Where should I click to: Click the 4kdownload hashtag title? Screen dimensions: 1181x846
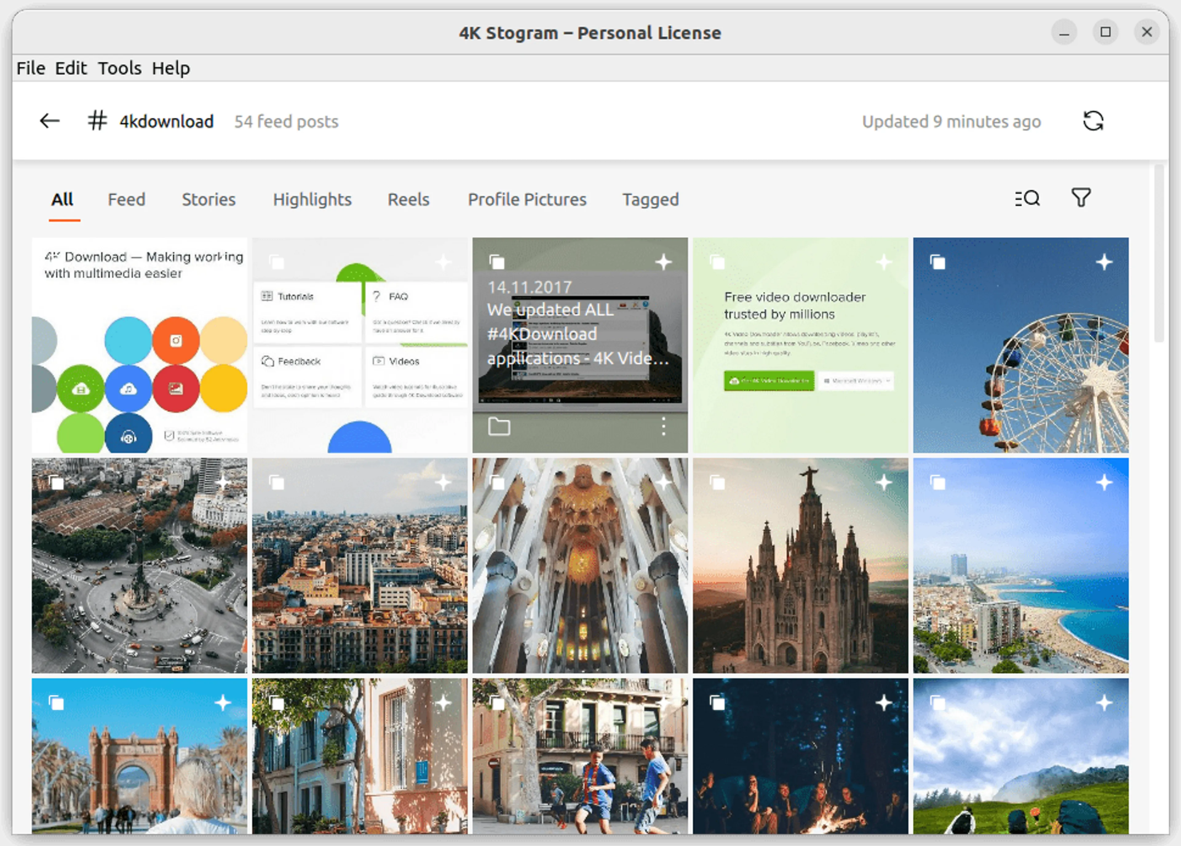pos(166,121)
